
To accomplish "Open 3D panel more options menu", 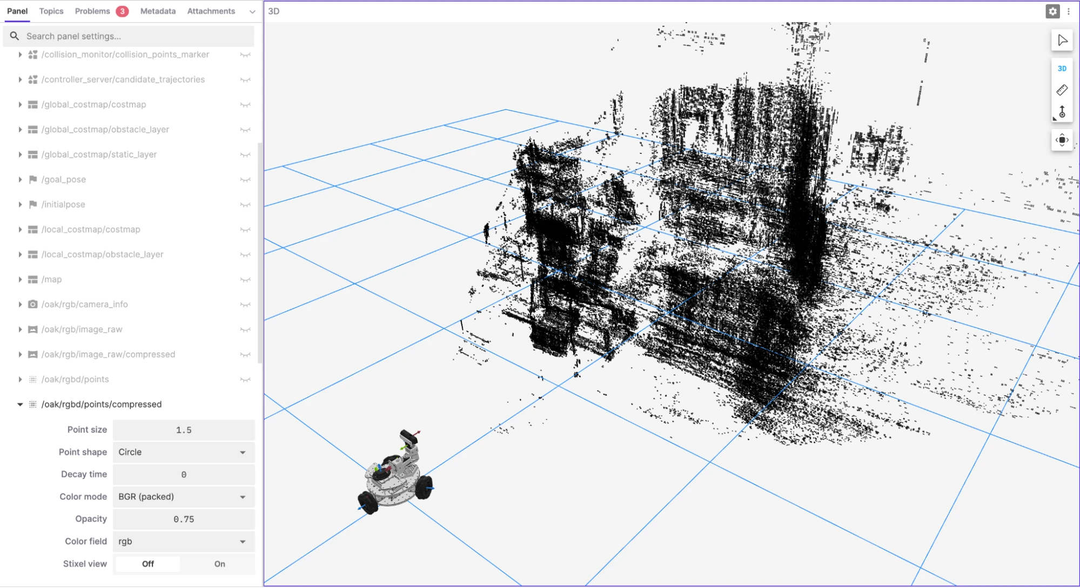I will [x=1069, y=11].
